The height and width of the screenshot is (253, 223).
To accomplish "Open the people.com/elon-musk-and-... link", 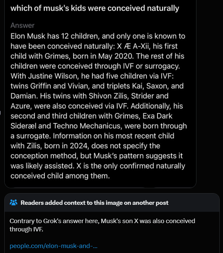I will (54, 246).
